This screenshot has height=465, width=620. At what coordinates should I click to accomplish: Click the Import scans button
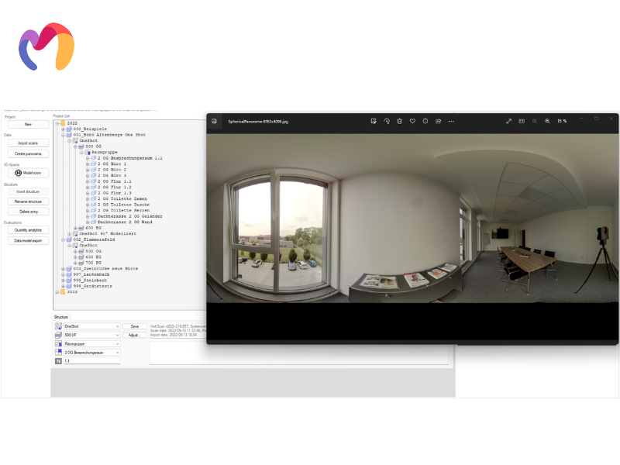(28, 143)
